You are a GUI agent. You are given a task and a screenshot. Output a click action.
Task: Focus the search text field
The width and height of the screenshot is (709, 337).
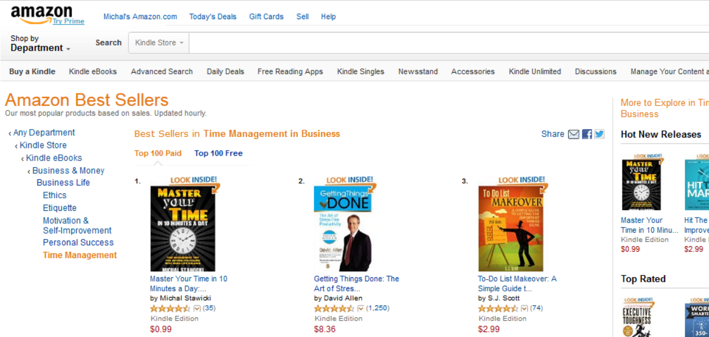[x=449, y=43]
